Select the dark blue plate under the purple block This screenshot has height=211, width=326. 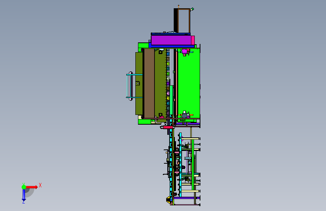point(171,47)
